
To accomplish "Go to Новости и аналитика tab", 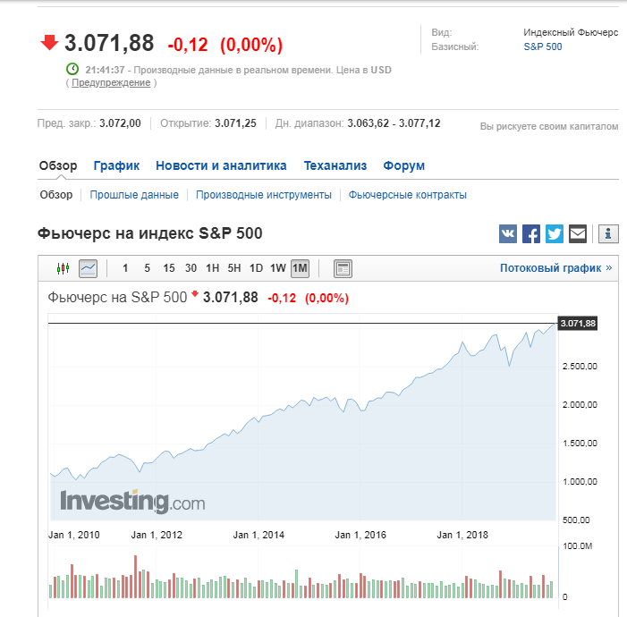I will click(x=221, y=165).
